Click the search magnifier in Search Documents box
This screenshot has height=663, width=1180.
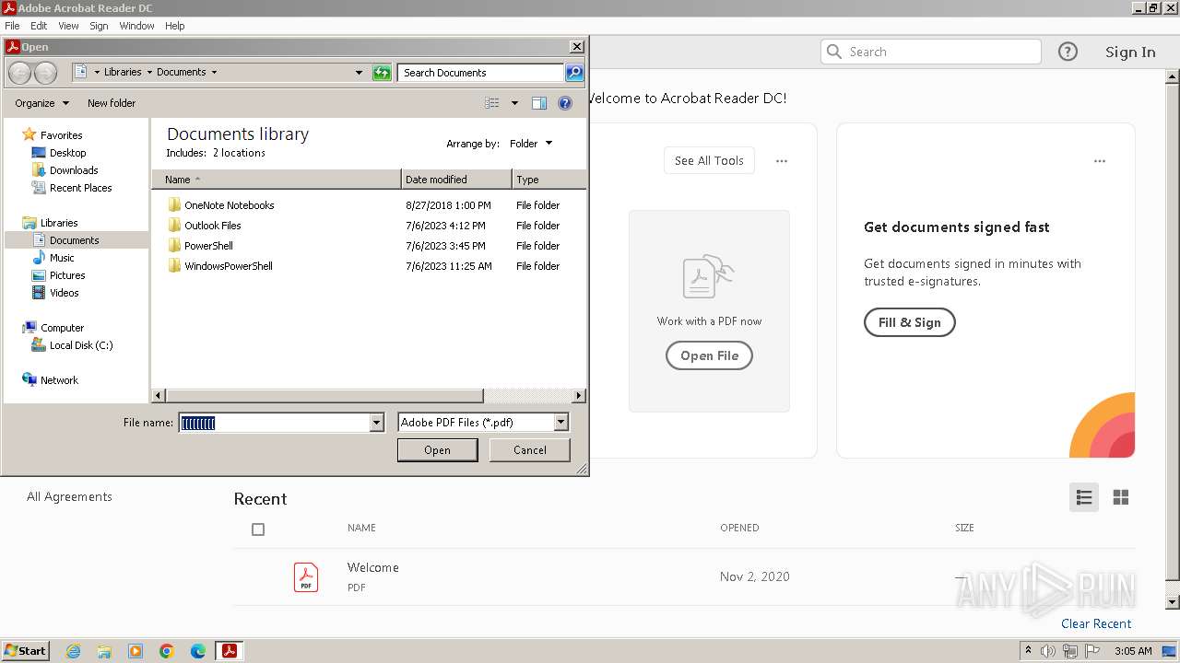click(573, 73)
